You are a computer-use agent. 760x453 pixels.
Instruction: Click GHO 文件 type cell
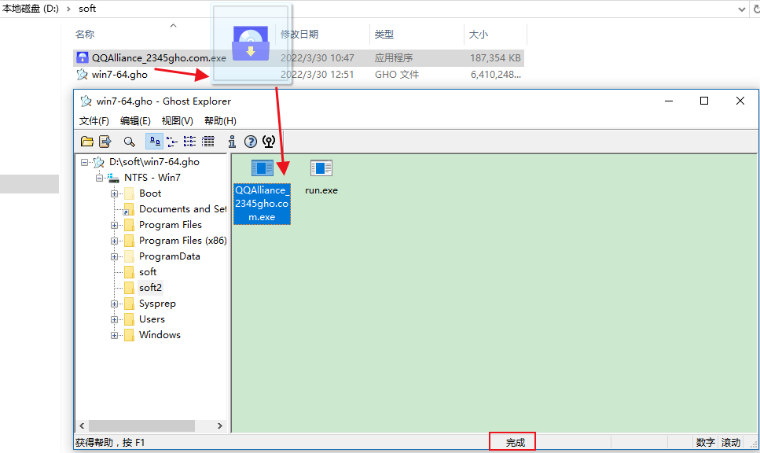[396, 75]
